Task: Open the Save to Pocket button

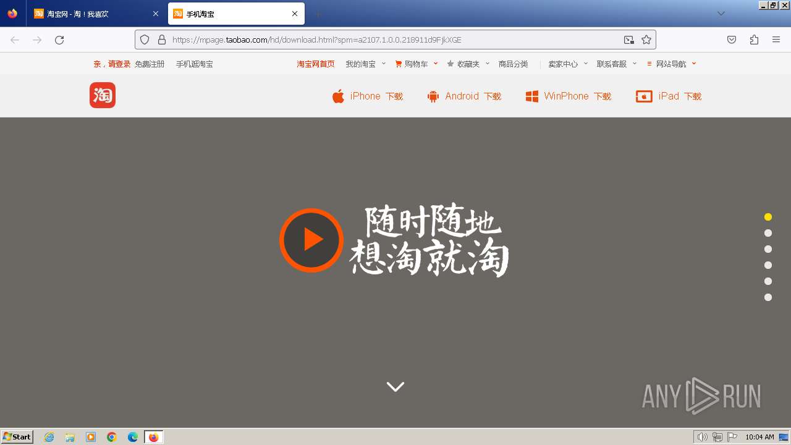Action: (732, 40)
